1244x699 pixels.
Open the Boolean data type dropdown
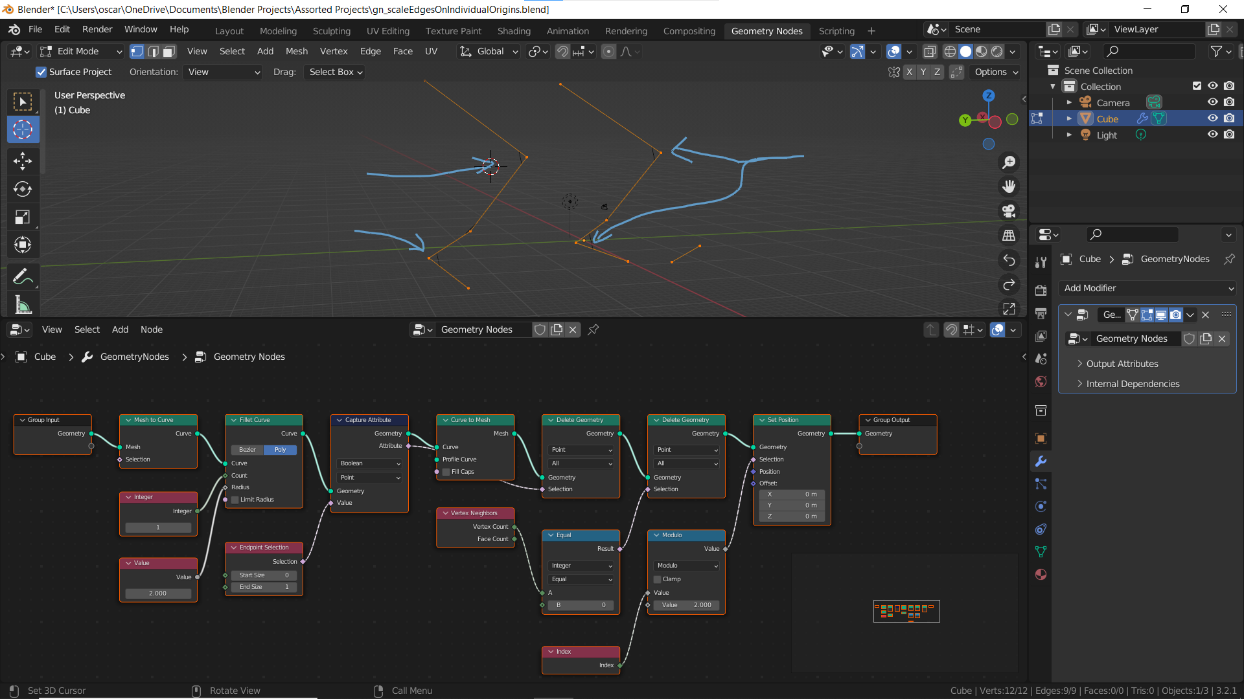[370, 463]
